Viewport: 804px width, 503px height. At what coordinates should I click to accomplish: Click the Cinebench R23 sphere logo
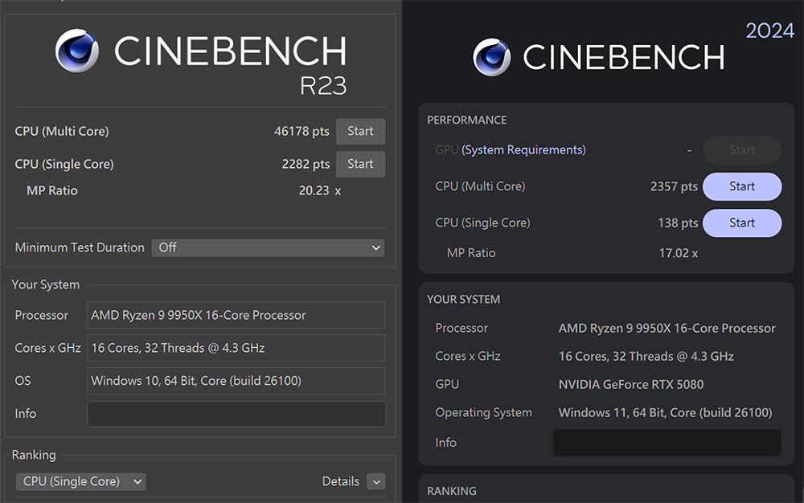[x=77, y=51]
